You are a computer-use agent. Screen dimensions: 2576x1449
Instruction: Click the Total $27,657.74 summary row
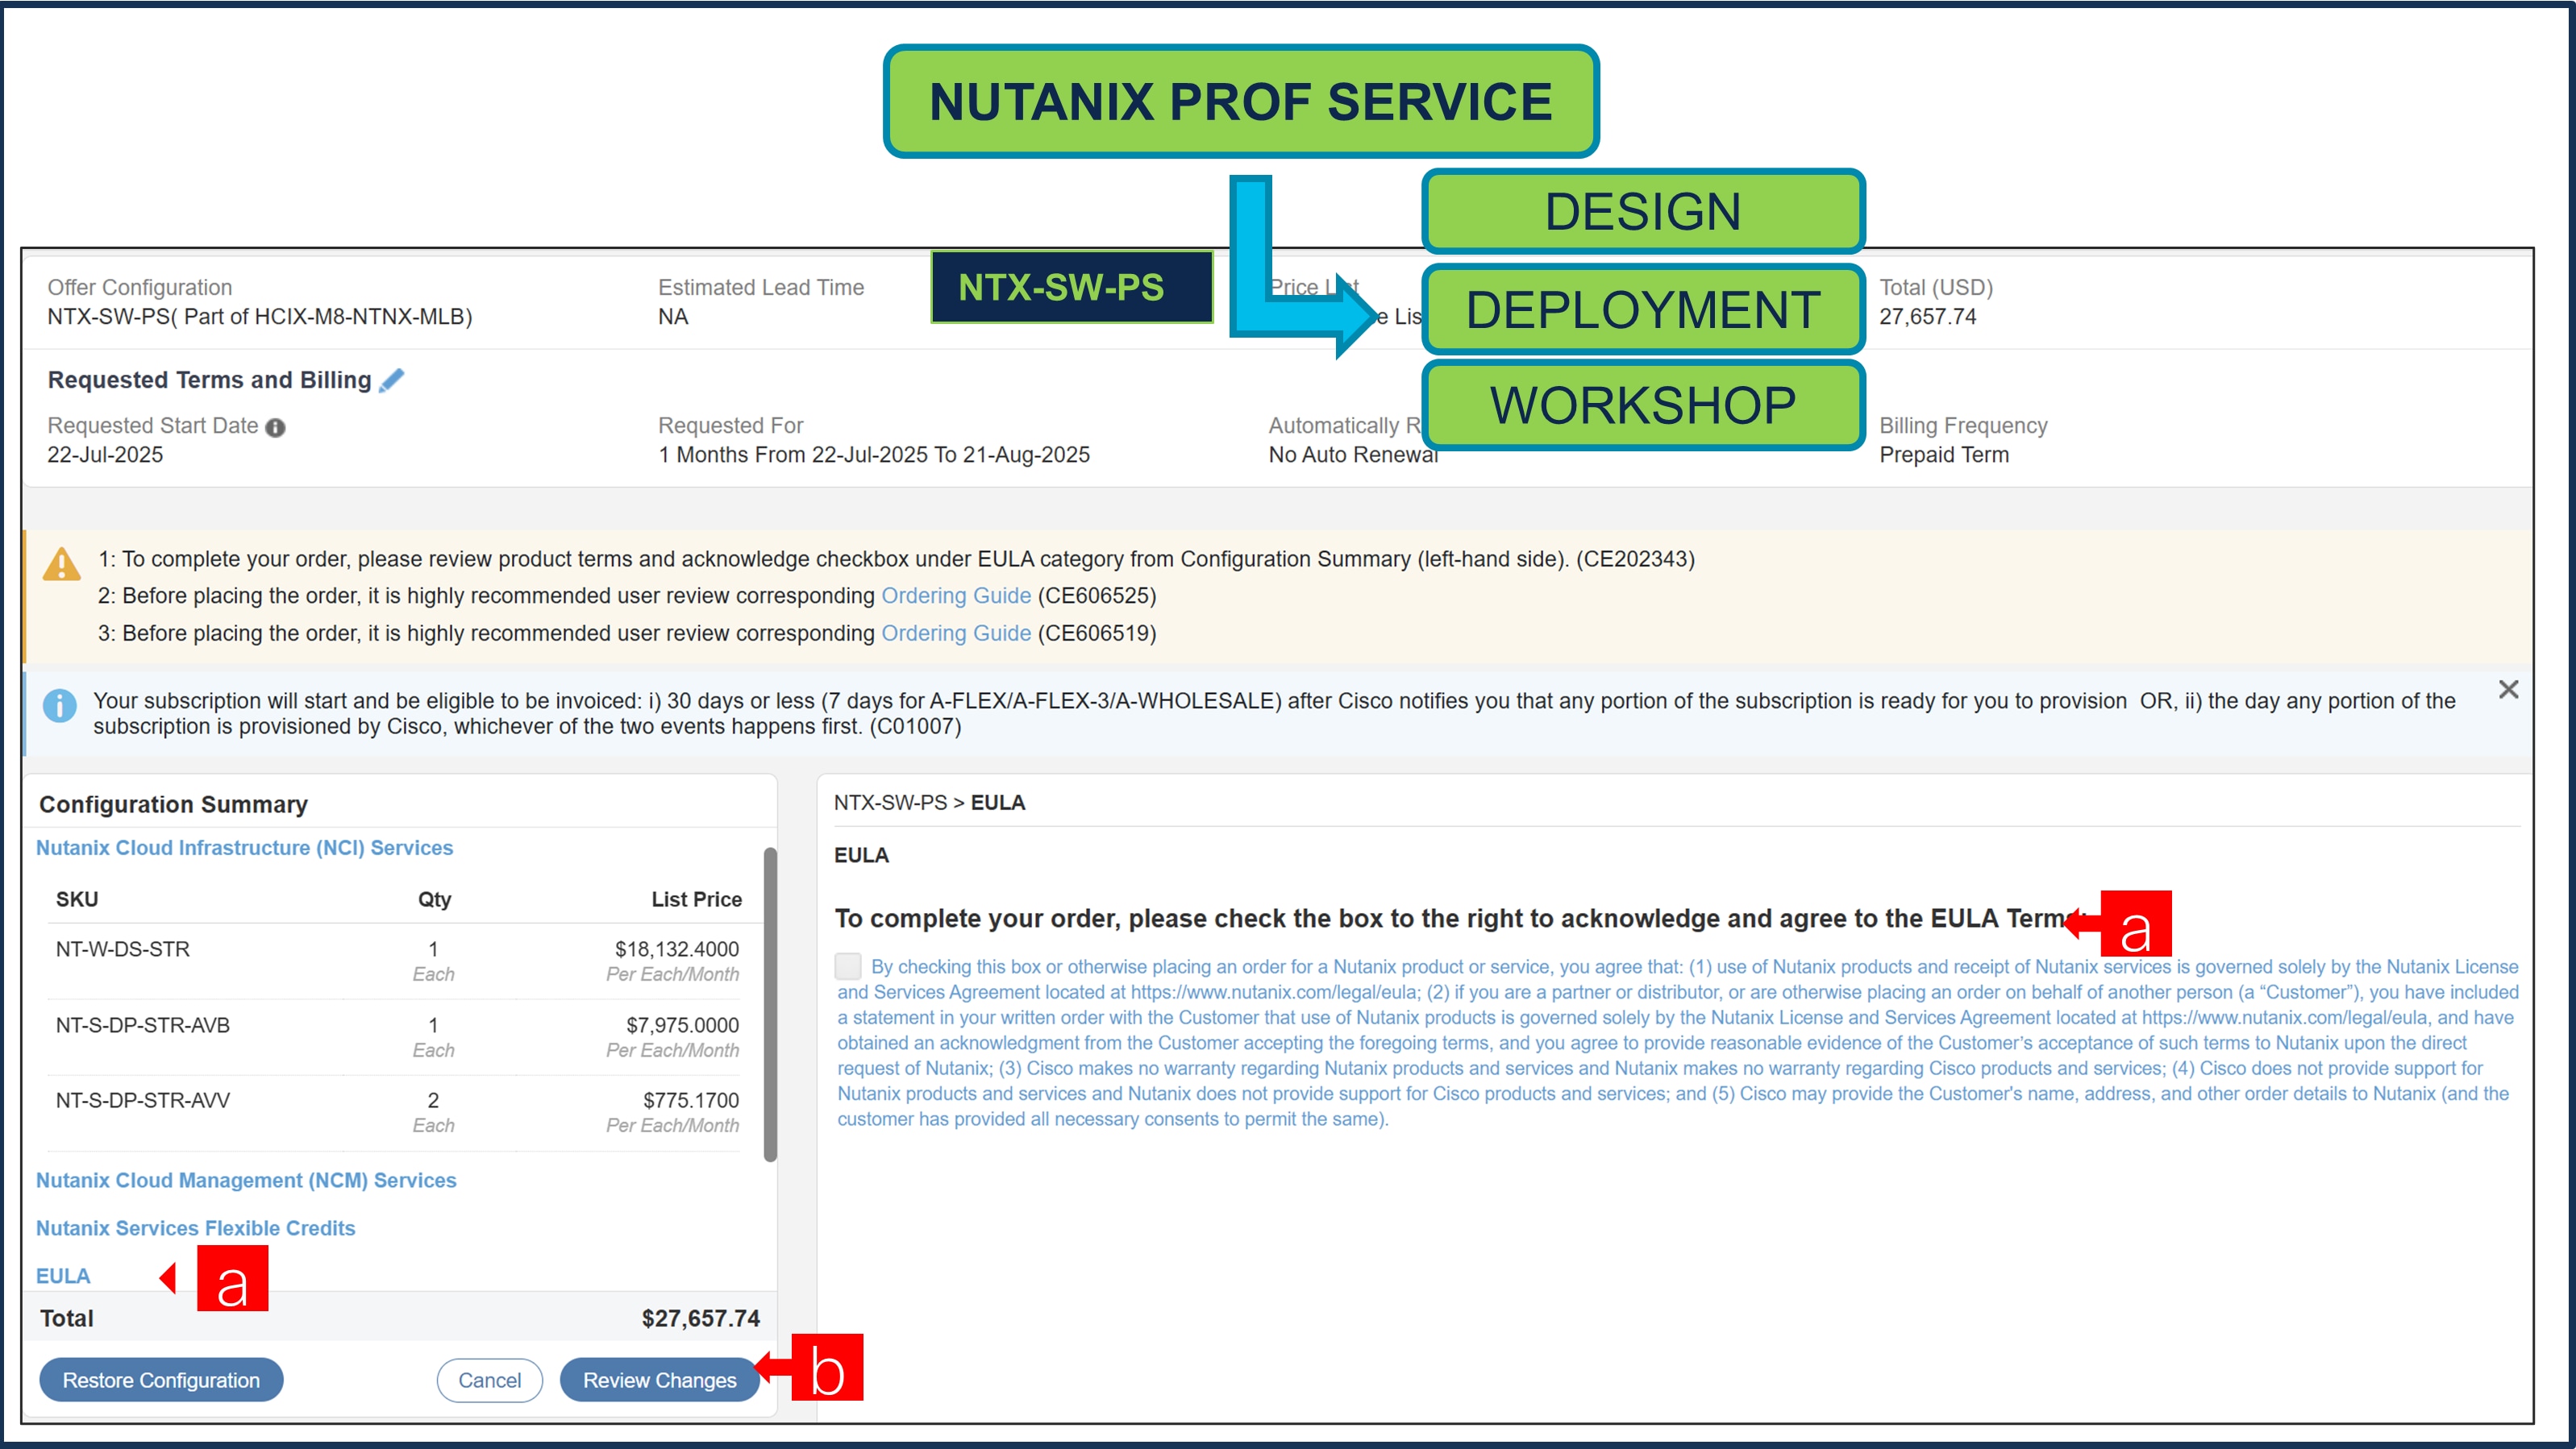(400, 1318)
